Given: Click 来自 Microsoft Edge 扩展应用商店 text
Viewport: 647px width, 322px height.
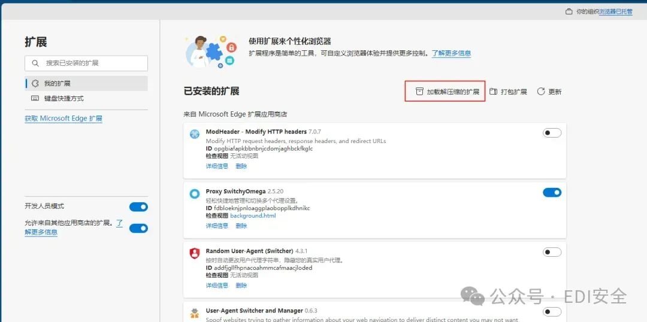Looking at the screenshot, I should coord(235,114).
